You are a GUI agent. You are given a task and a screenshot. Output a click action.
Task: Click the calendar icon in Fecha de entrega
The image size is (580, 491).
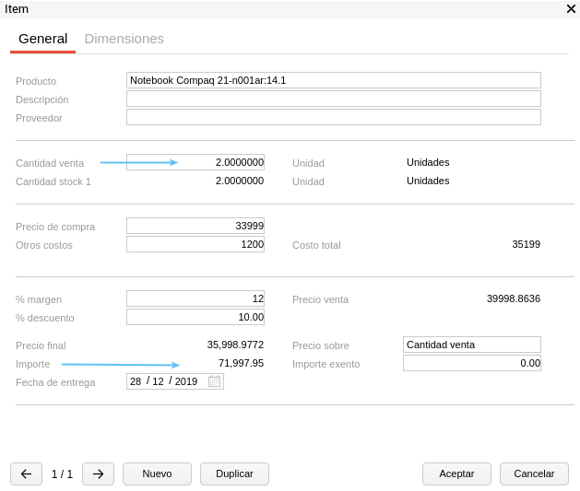pyautogui.click(x=214, y=381)
